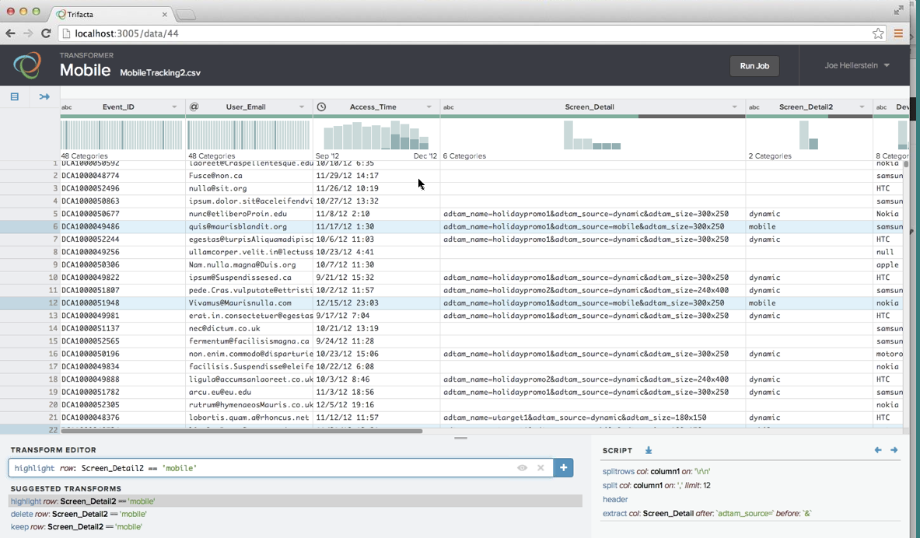This screenshot has width=920, height=538.
Task: Click the browser forward arrow
Action: click(28, 33)
